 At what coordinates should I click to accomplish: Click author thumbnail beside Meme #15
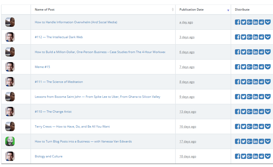(10, 67)
